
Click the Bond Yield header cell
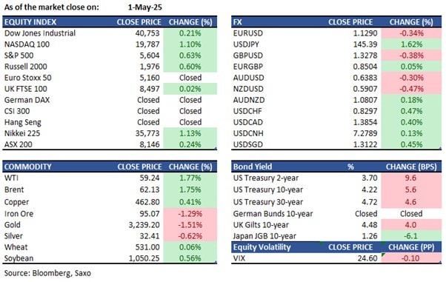253,167
